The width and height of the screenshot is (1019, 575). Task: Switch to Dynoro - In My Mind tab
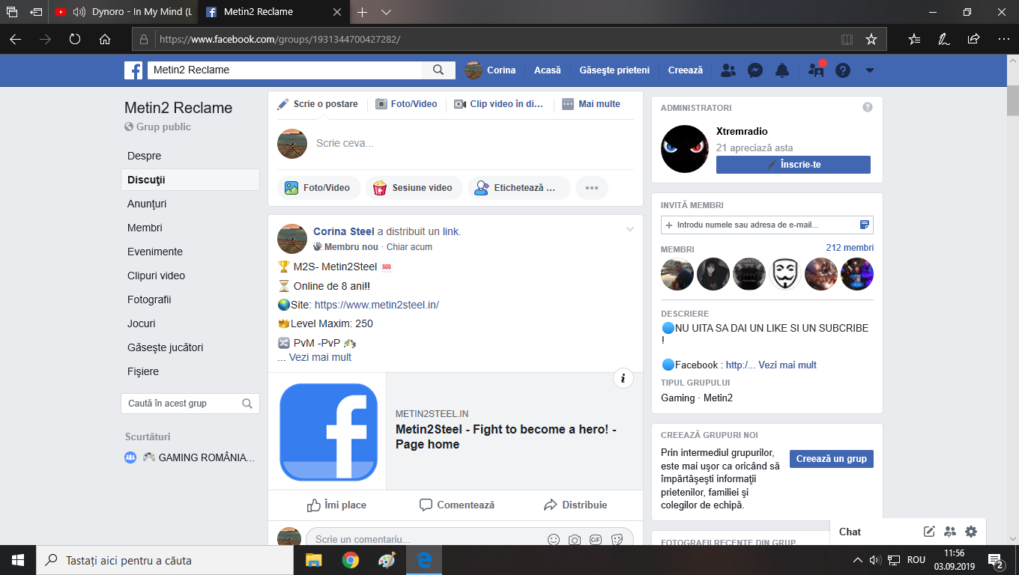click(122, 12)
